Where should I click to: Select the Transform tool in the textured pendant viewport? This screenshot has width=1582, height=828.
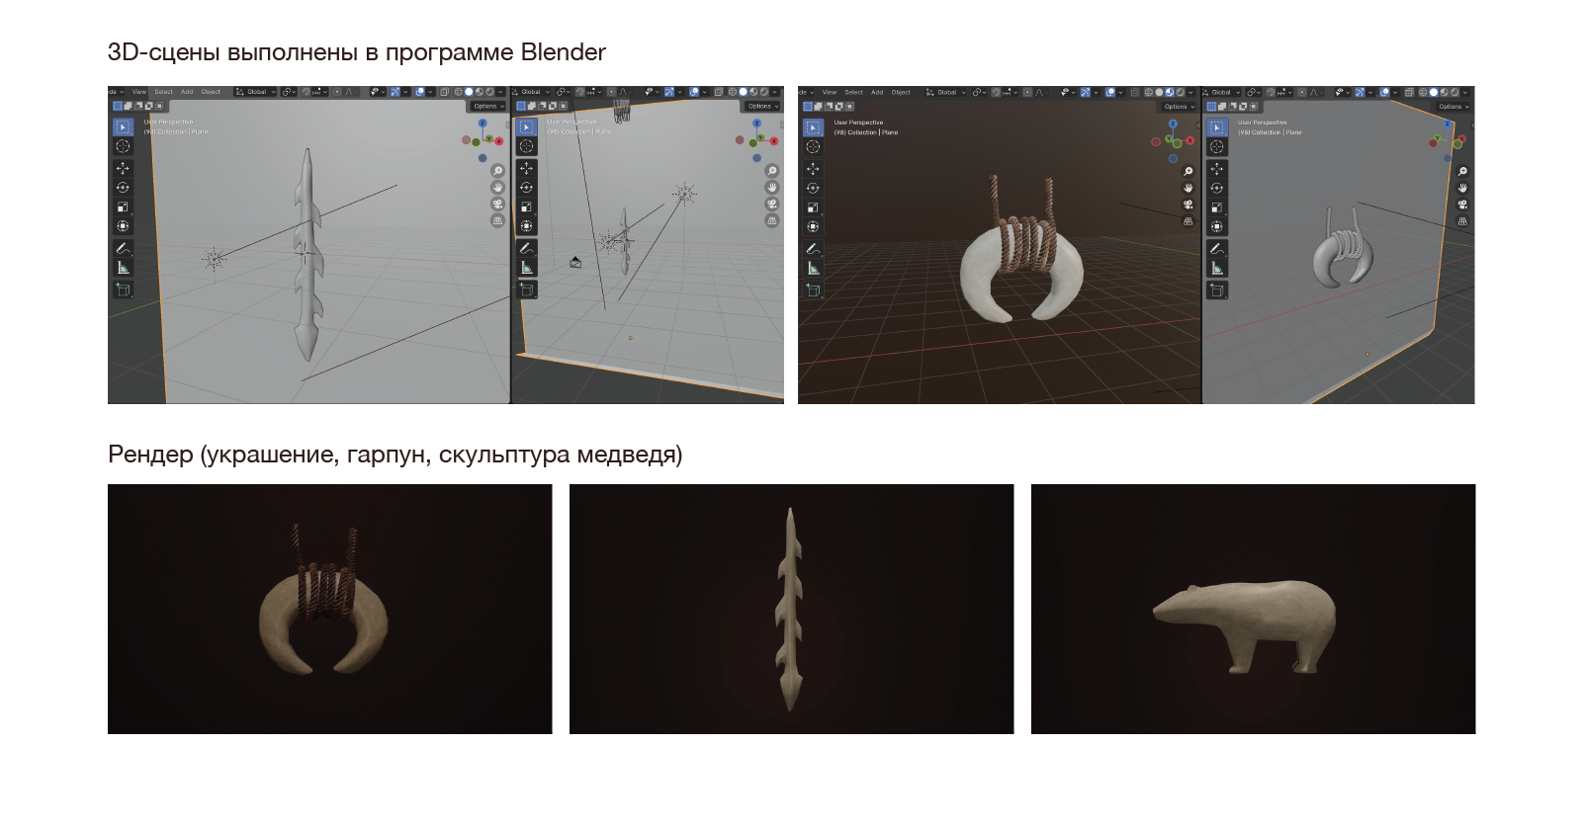813,227
